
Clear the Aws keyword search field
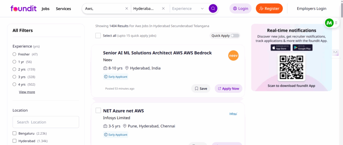coord(126,8)
